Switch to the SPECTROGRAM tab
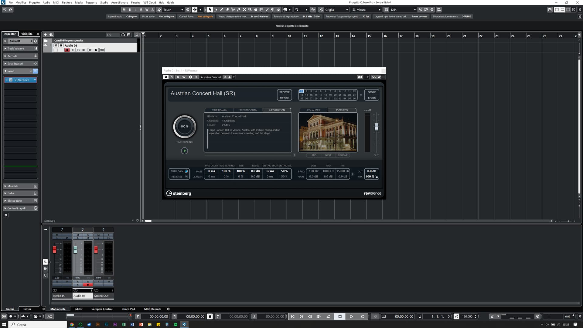 248,110
